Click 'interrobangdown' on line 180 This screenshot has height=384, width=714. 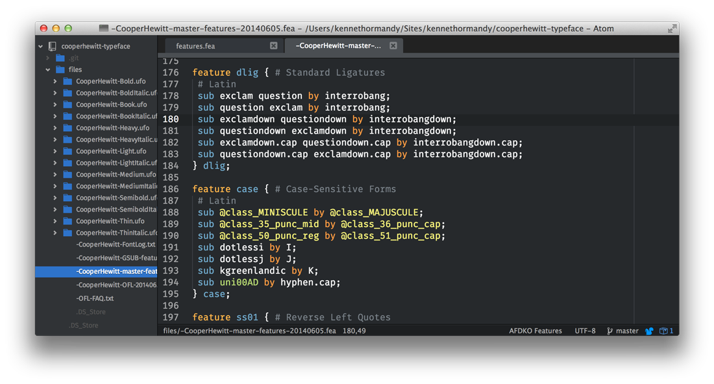[410, 119]
